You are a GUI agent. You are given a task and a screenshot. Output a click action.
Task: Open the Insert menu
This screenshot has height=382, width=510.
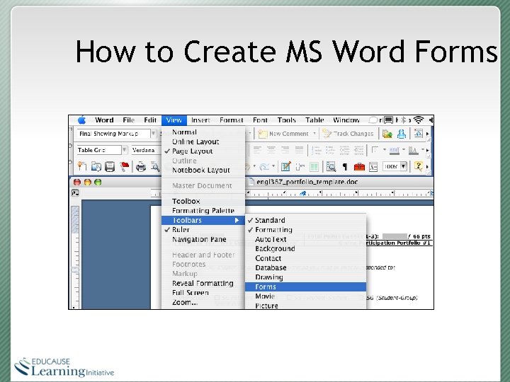pos(200,120)
